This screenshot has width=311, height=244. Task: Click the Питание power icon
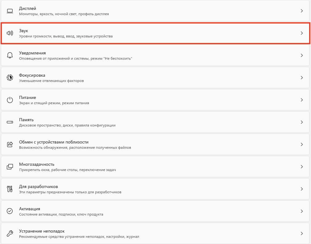coord(10,100)
